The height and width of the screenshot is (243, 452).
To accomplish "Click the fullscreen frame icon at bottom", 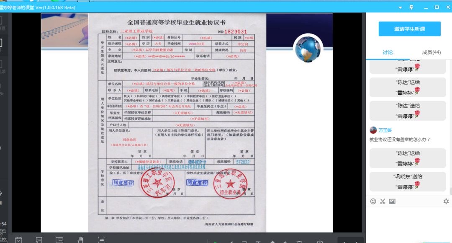I will click(x=102, y=240).
